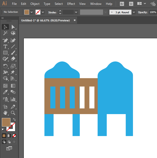Screen dimensions: 157x158
Task: Pick the Rectangle tool
Action: tap(5, 53)
